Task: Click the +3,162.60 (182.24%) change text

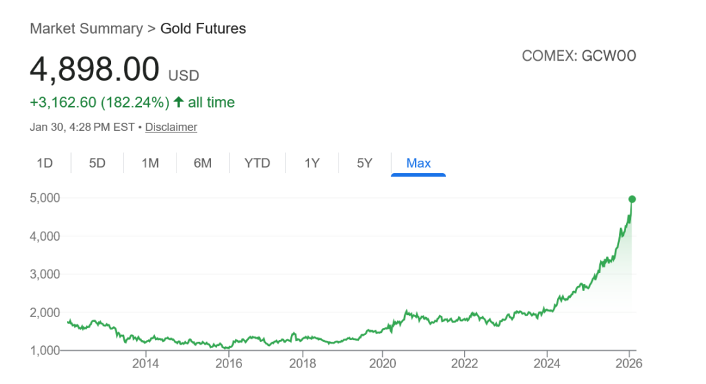Action: (99, 103)
